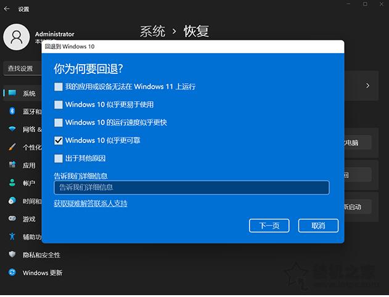Viewport: 389px width, 297px height.
Task: Check Windows 10 的运行速度似乎更快
Action: pyautogui.click(x=59, y=123)
